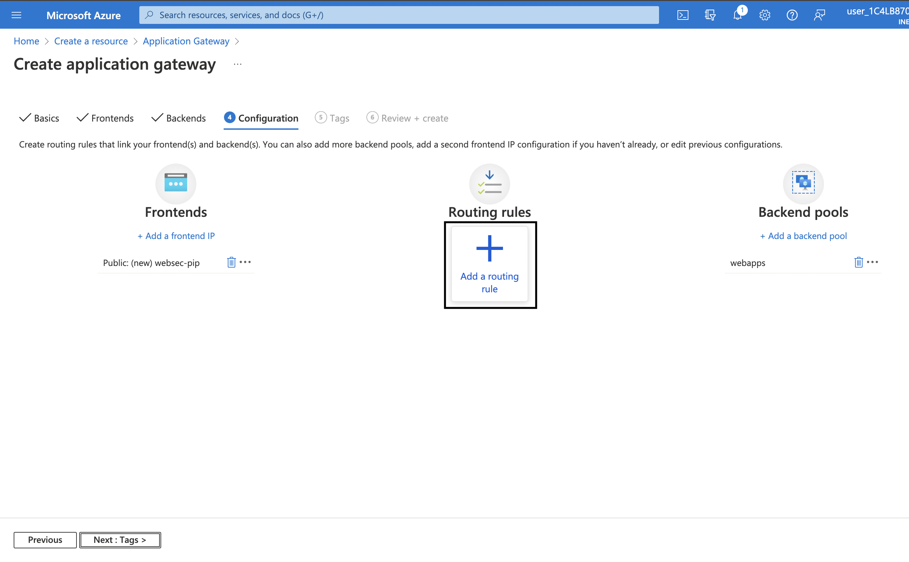Open the notifications bell
Screen dimensions: 909x562
[737, 15]
